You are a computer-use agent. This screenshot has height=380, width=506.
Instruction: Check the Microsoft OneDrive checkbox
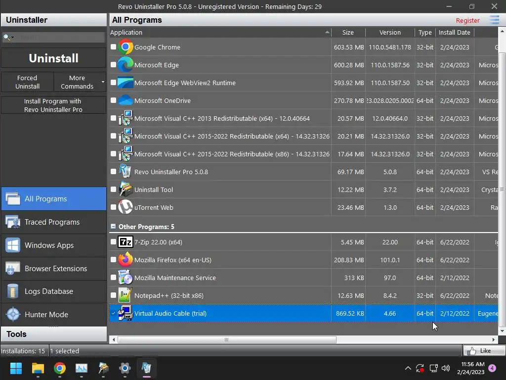tap(113, 100)
